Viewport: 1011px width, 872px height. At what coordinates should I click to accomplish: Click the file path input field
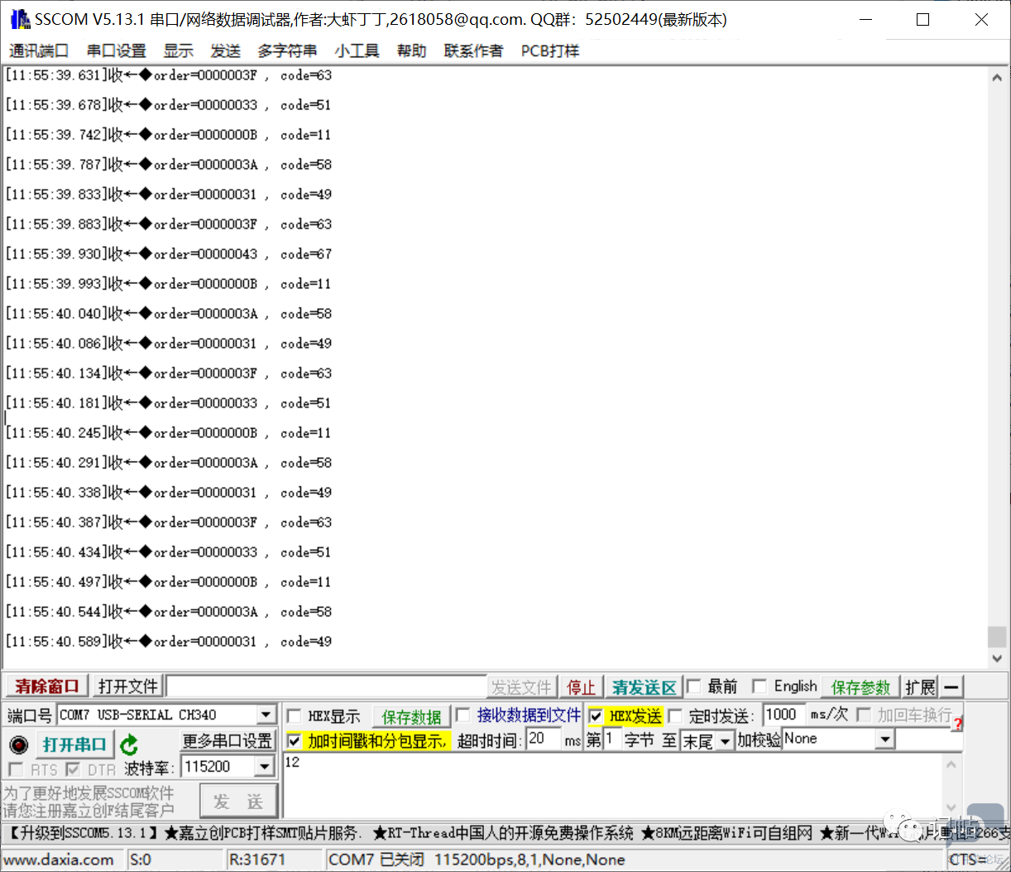pos(327,687)
